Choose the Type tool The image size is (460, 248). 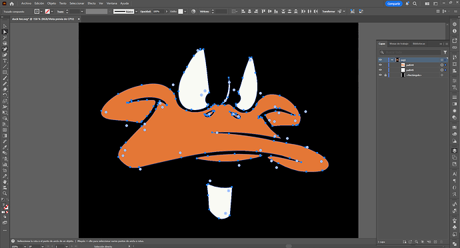[x=5, y=61]
